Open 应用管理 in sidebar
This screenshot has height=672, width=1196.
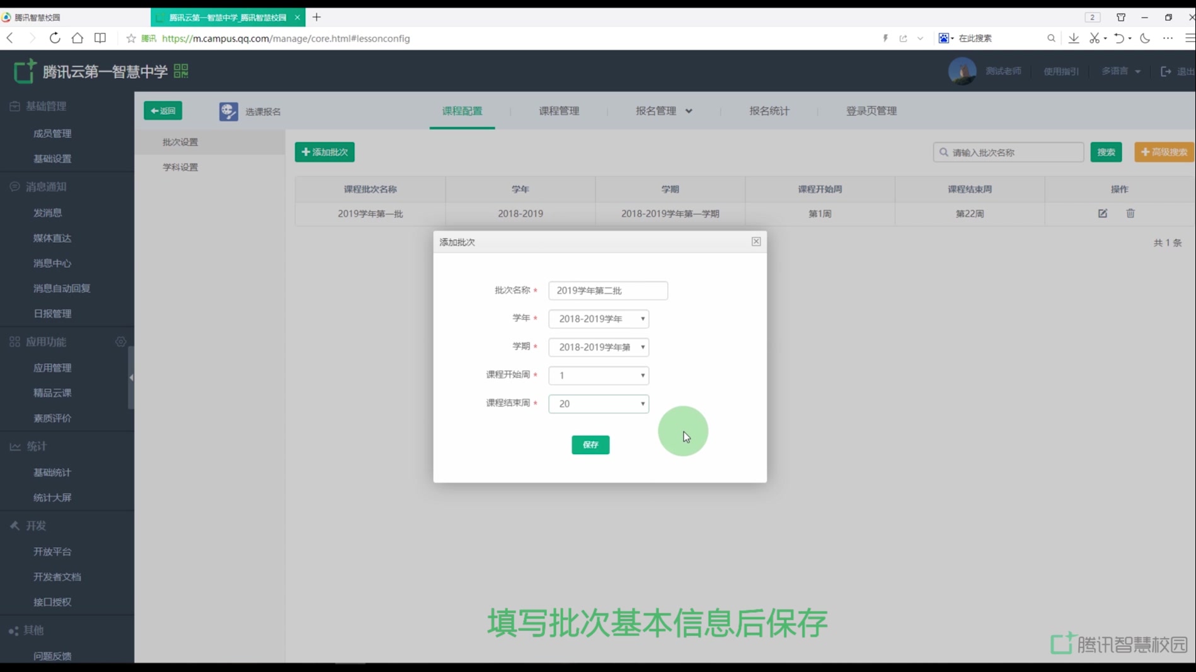point(52,368)
